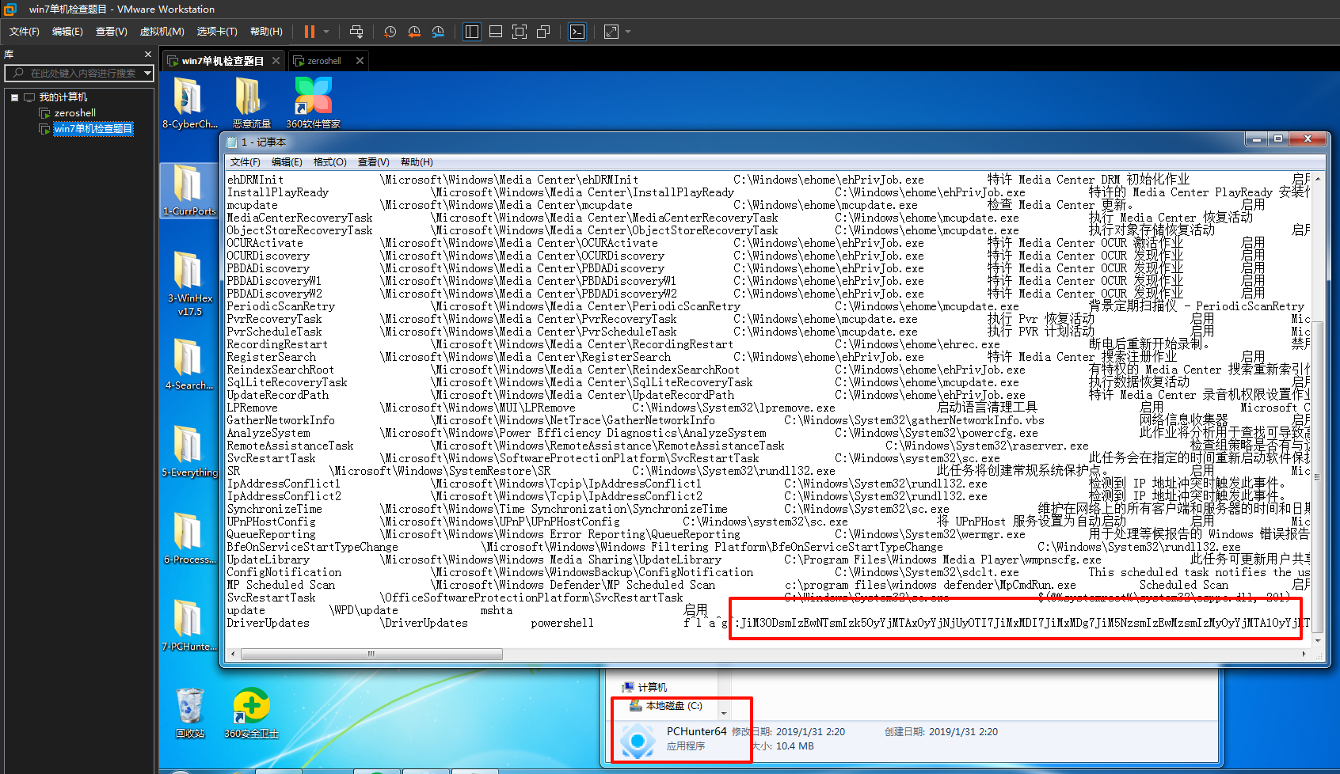Screen dimensions: 1340x774
Task: Open VMware 文件(F) menu
Action: click(x=25, y=32)
